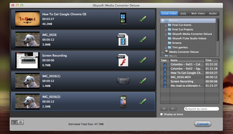This screenshot has height=134, width=233.
Task: Switch to the Web Video tab
Action: pos(198,13)
